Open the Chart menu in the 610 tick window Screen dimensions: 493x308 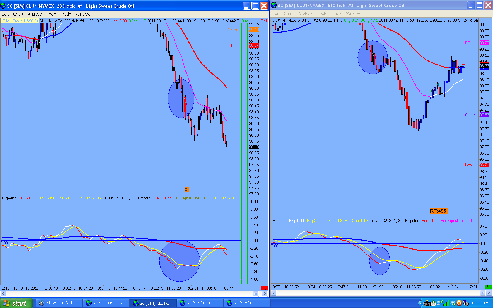tap(289, 13)
